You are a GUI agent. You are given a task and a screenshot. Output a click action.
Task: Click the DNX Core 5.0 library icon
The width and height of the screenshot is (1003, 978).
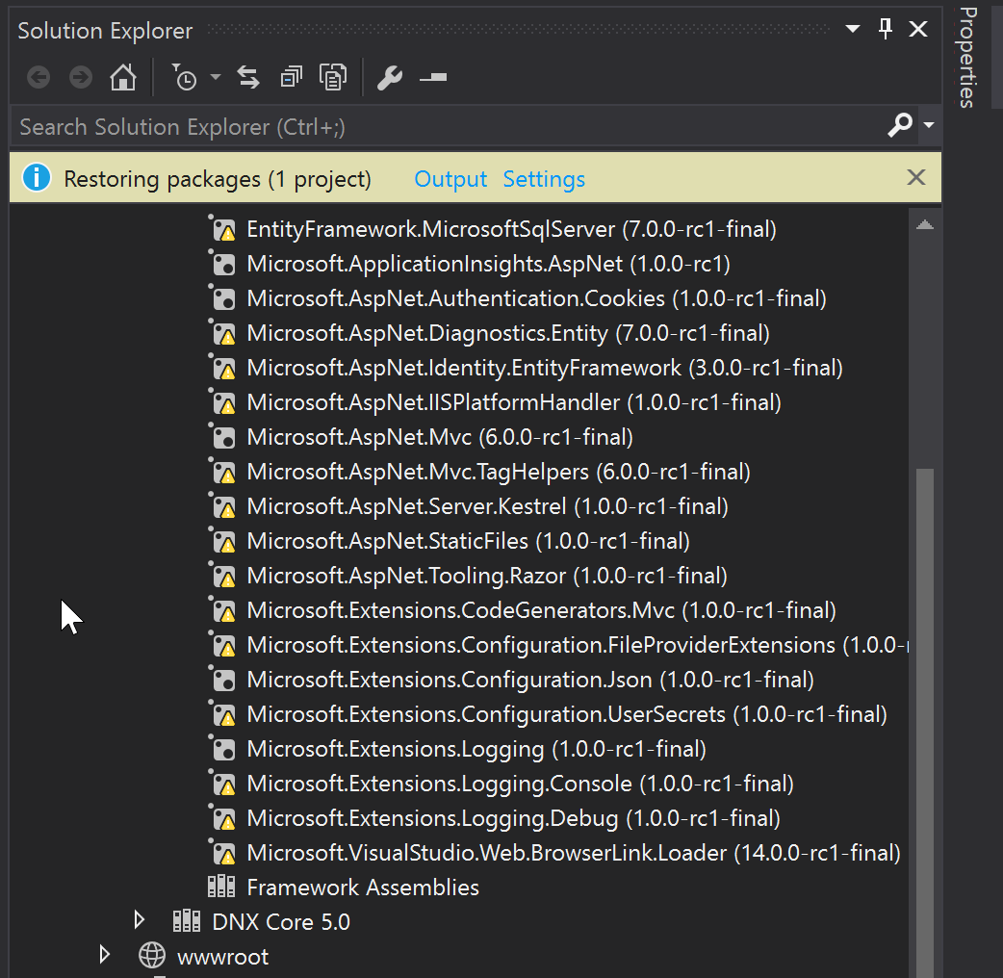click(187, 921)
